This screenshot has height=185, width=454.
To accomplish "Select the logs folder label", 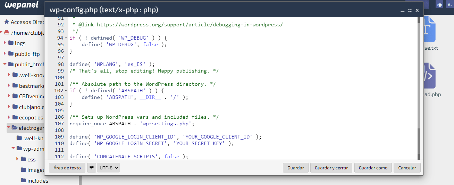I will (x=20, y=43).
